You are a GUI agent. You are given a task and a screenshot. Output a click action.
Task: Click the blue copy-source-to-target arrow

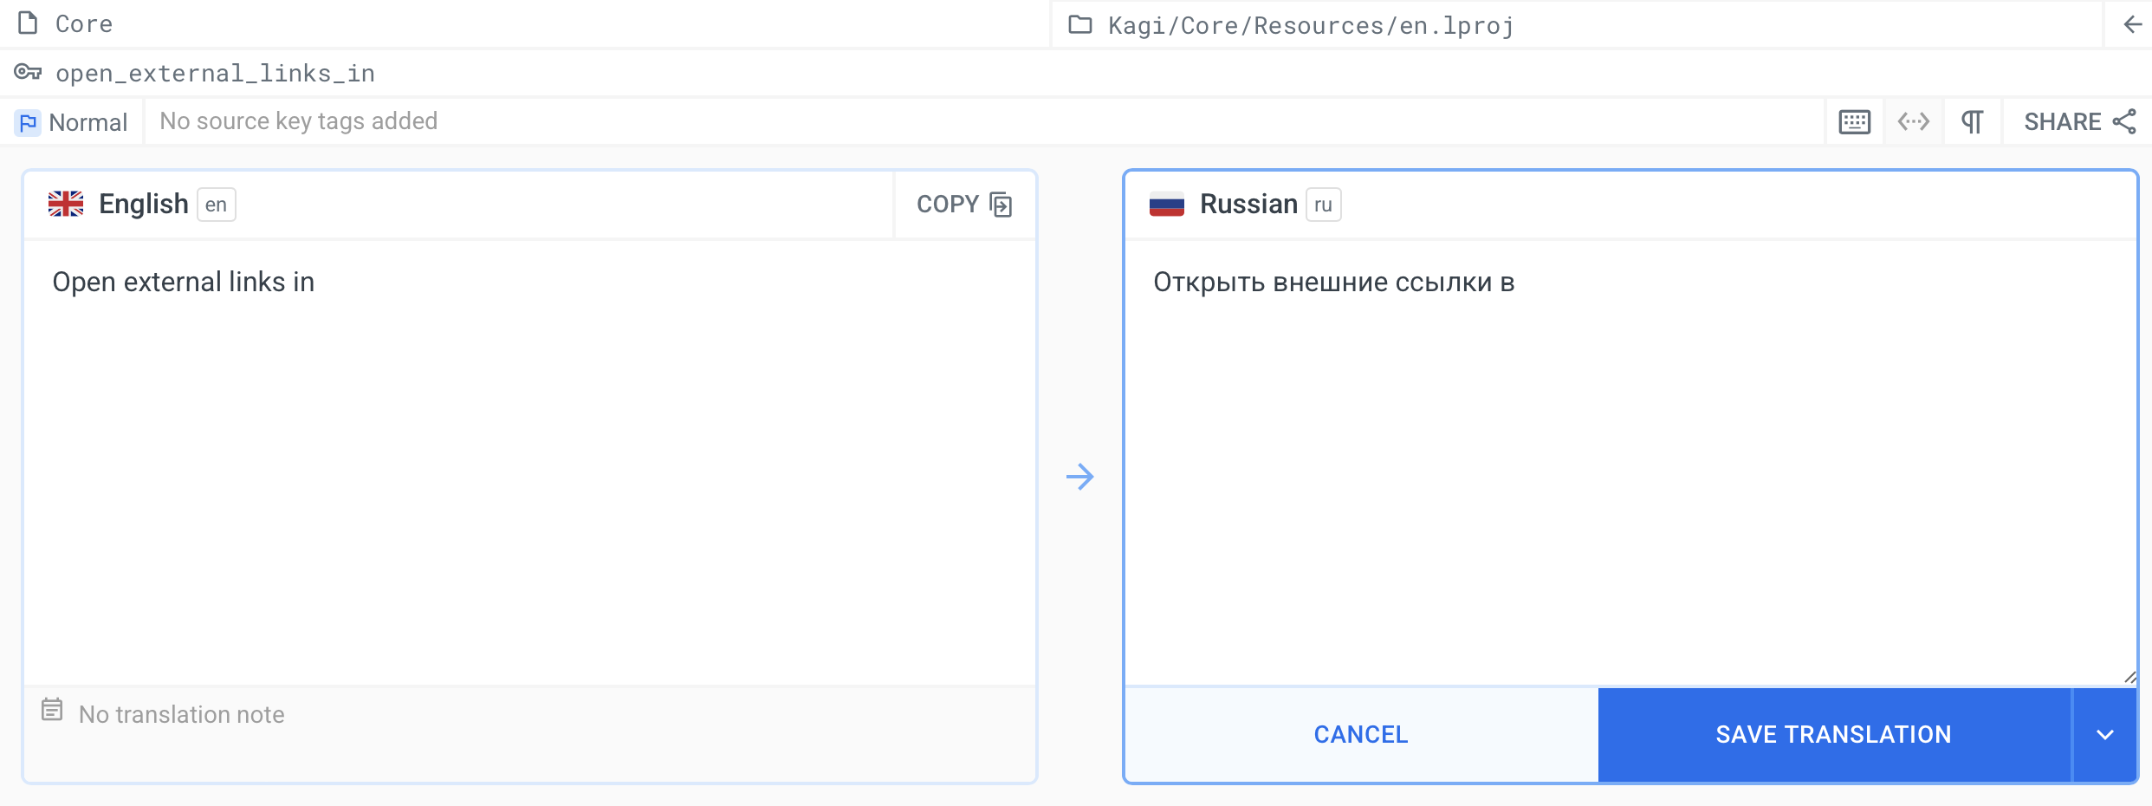pos(1079,477)
